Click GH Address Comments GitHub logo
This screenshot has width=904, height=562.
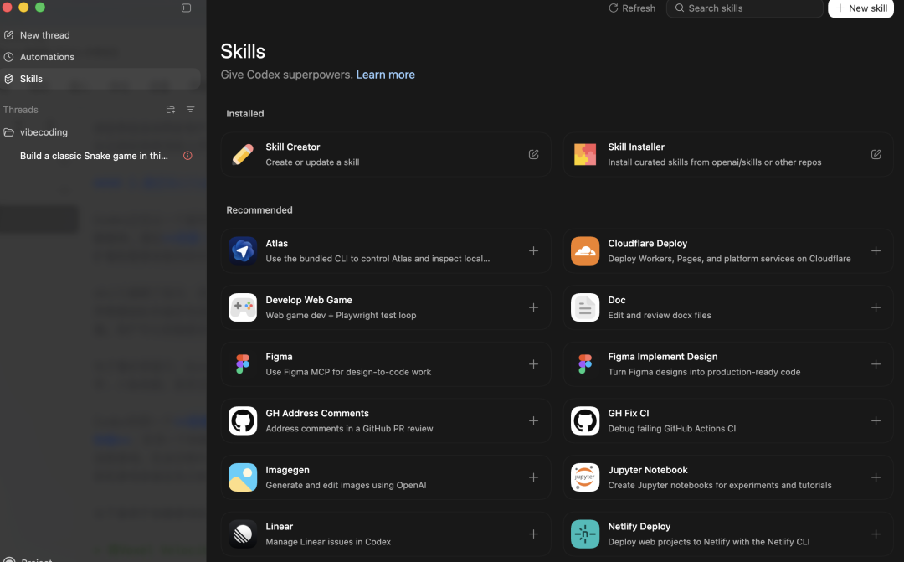(243, 420)
